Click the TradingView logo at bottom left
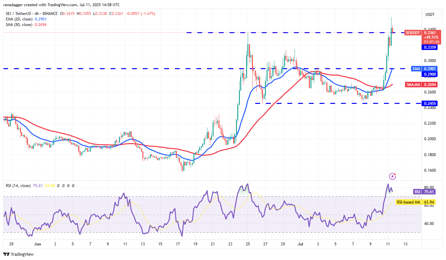This screenshot has width=446, height=260. tap(19, 254)
